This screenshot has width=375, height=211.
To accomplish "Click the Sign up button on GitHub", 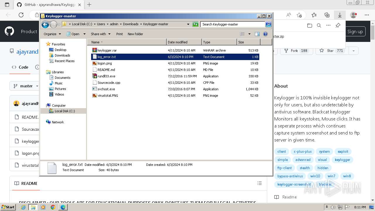I will (355, 31).
